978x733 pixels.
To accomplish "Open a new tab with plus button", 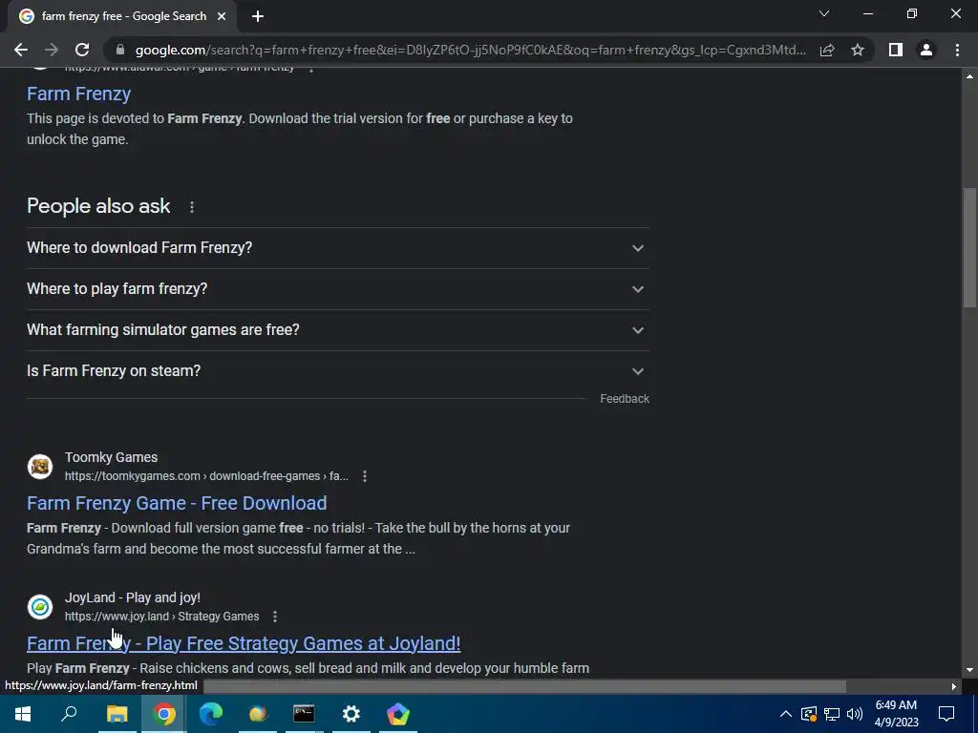I will (258, 17).
